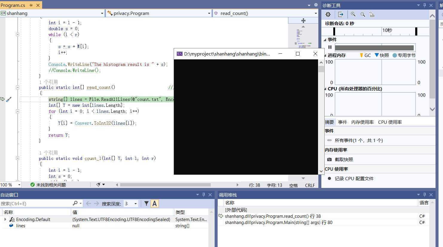Switch to the Memory Usage (内存使用率) tab
Image resolution: width=443 pixels, height=247 pixels.
tap(362, 122)
